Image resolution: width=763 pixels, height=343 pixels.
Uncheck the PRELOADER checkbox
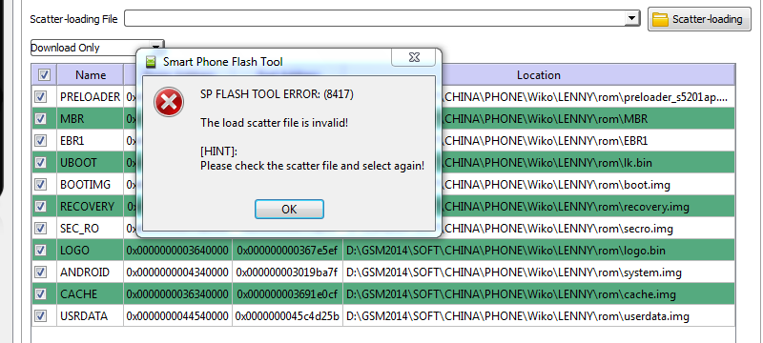pos(40,96)
